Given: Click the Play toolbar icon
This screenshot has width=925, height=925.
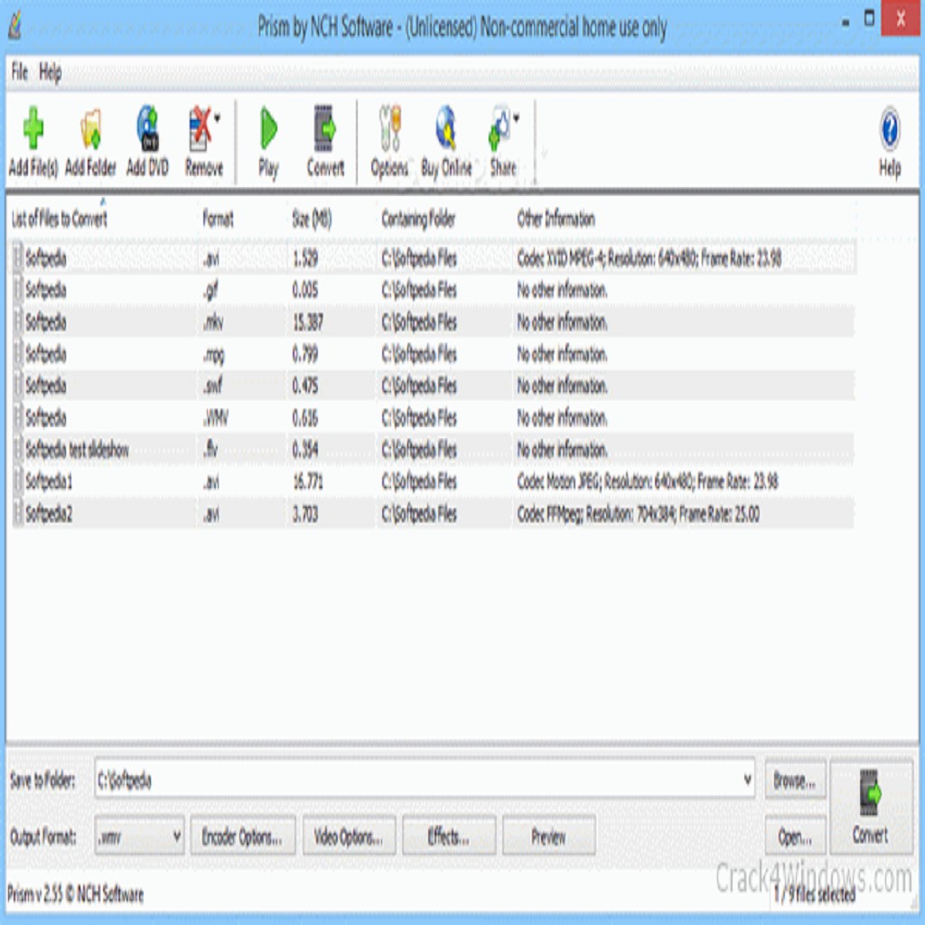Looking at the screenshot, I should coord(268,142).
